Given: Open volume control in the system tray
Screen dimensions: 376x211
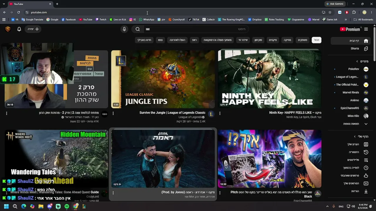Looking at the screenshot, I should 353,206.
